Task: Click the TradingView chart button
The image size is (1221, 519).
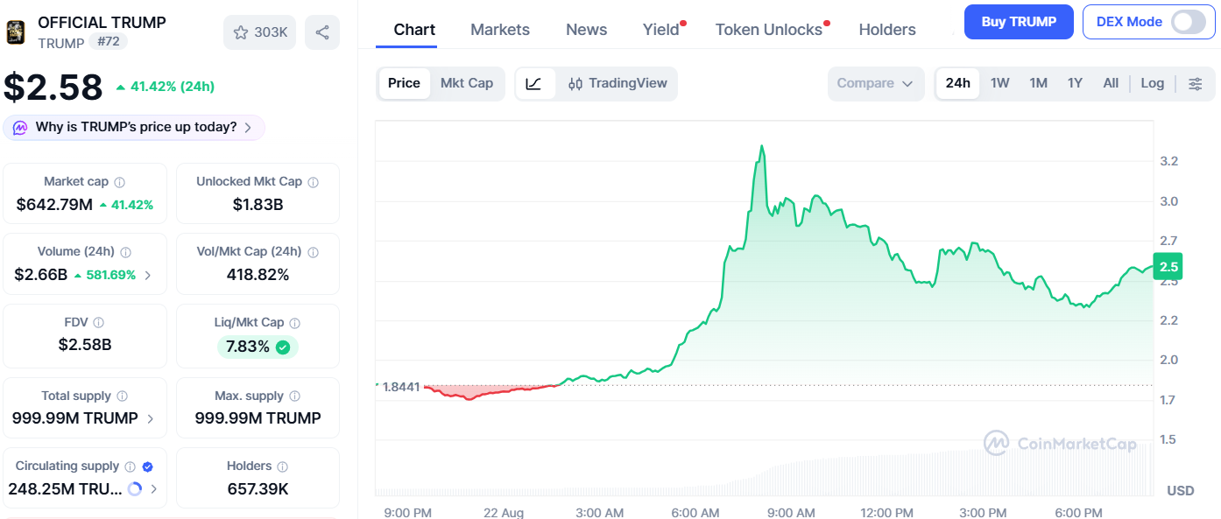Action: [618, 84]
